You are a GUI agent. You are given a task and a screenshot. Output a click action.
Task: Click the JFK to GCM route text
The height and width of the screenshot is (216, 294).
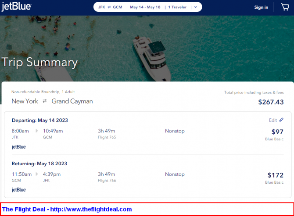(110, 7)
